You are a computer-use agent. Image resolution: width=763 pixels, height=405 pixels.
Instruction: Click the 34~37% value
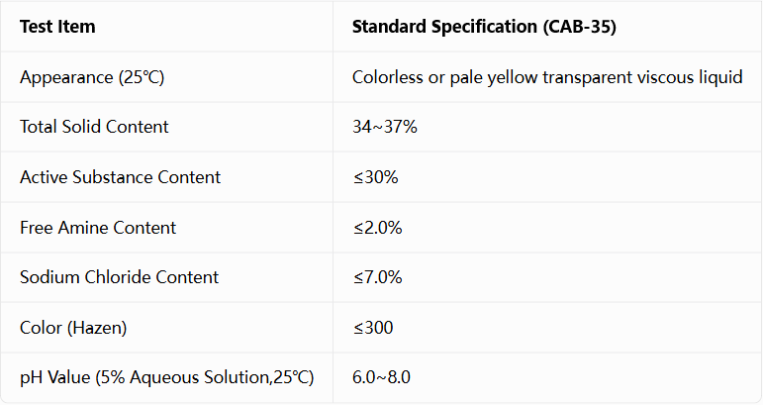tap(384, 127)
